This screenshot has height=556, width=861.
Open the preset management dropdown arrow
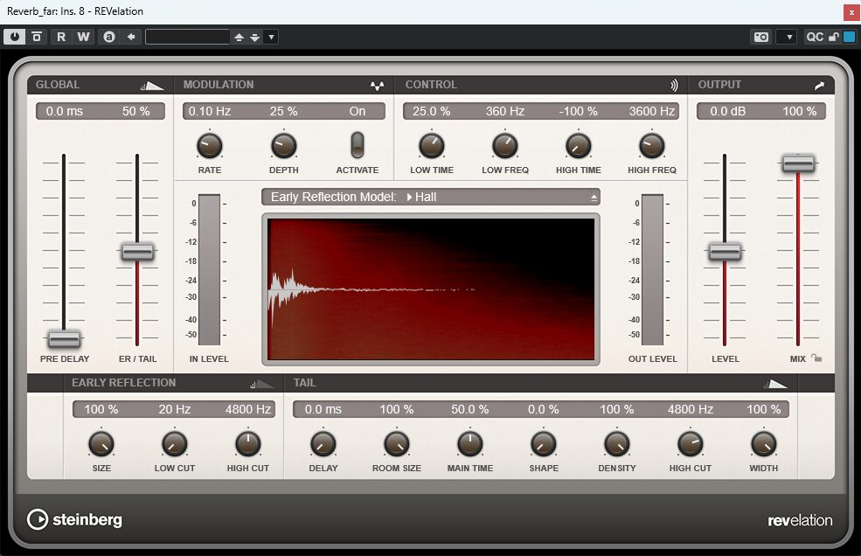271,37
